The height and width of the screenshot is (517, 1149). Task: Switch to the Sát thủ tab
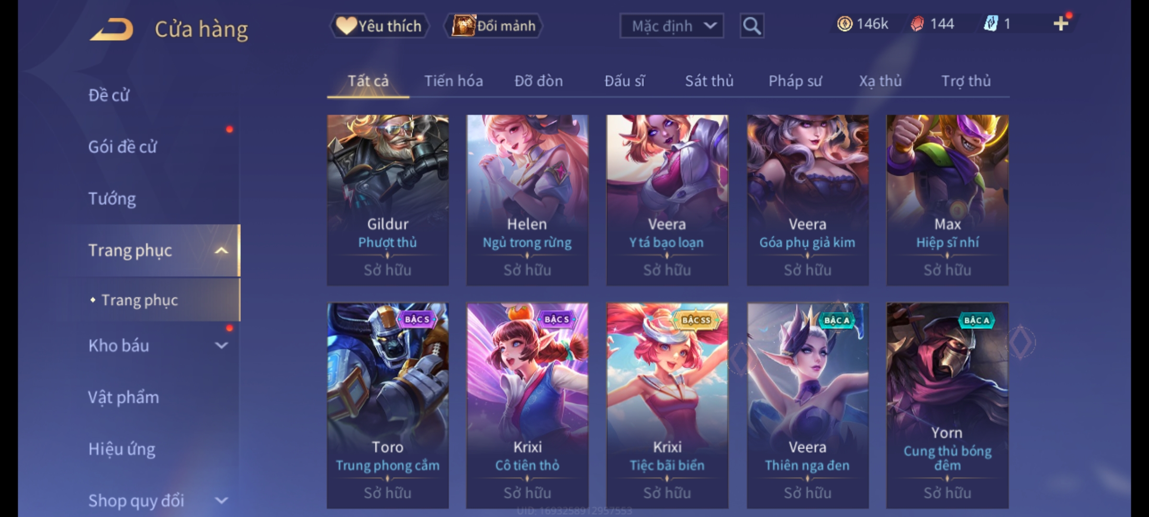click(709, 81)
